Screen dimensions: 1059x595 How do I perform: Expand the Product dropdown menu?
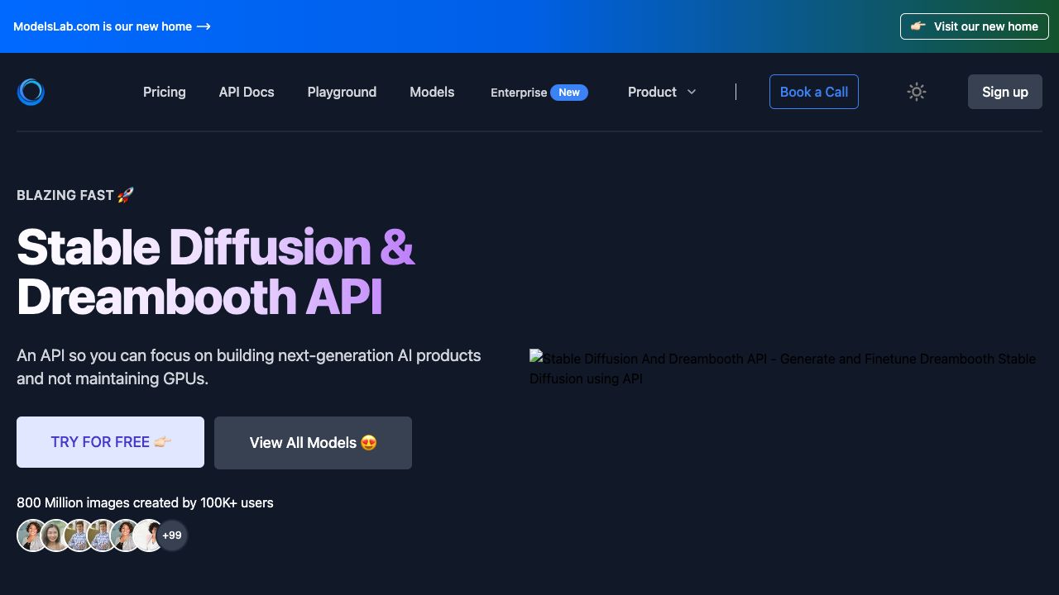point(662,92)
